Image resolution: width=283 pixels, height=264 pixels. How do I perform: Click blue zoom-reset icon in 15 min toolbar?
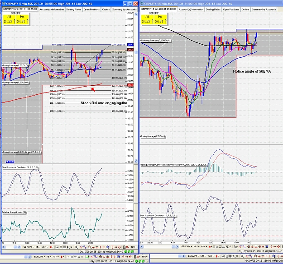(267, 246)
